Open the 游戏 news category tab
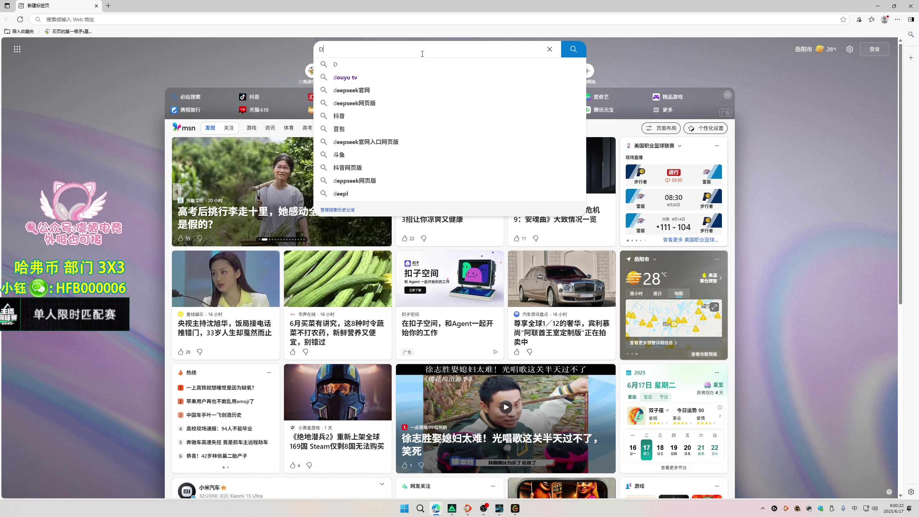Image resolution: width=919 pixels, height=517 pixels. (x=251, y=128)
